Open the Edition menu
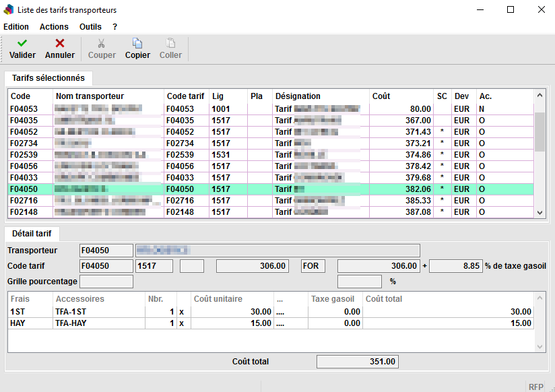555x392 pixels. 16,27
